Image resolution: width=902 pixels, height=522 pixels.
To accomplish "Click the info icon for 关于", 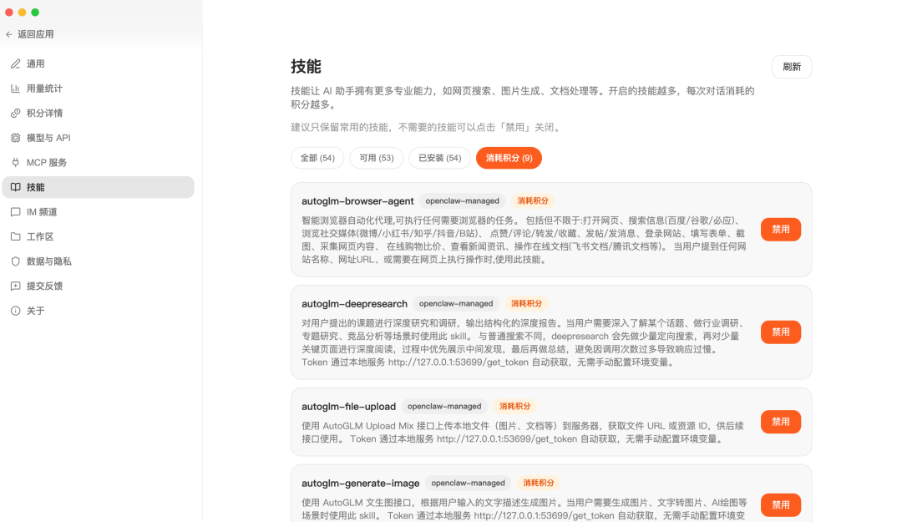I will coord(16,311).
